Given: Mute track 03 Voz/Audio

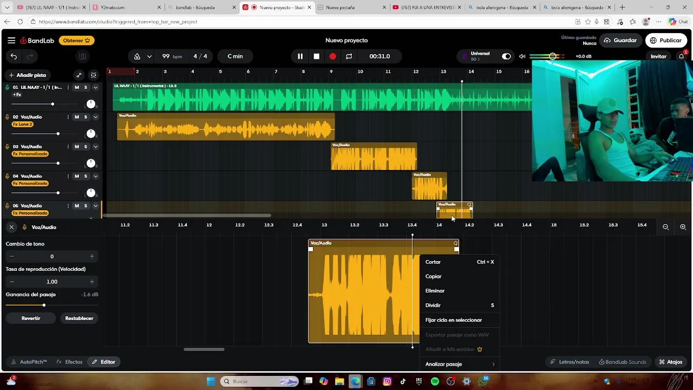Looking at the screenshot, I should tap(77, 147).
